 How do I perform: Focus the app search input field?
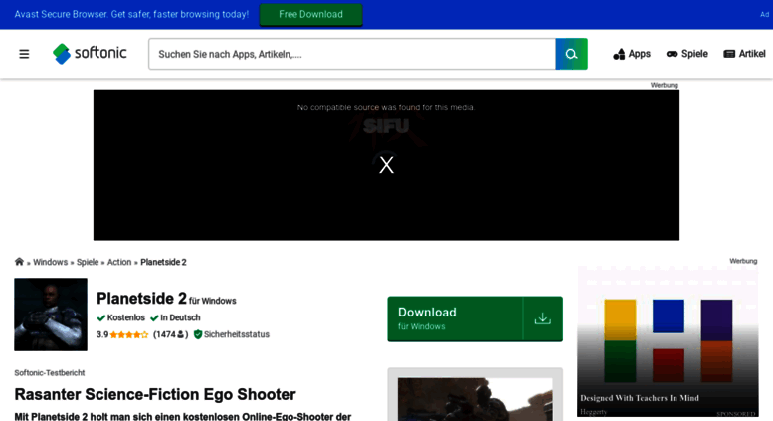352,54
